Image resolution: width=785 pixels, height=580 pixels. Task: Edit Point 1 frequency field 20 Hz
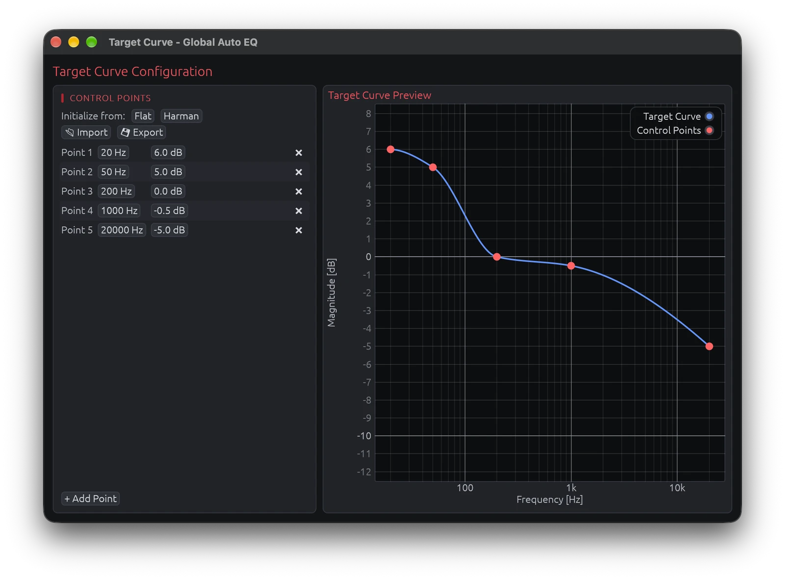pos(113,153)
